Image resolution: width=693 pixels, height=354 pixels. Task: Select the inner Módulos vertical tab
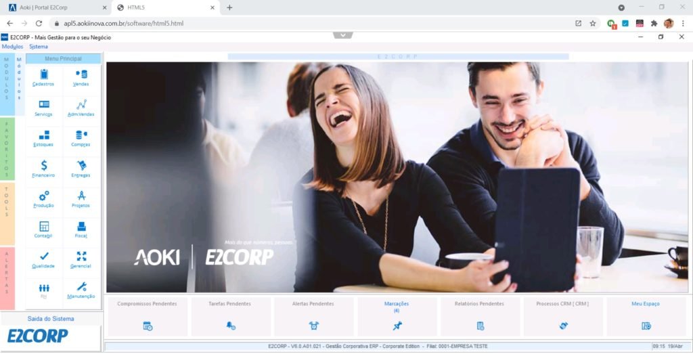coord(20,85)
